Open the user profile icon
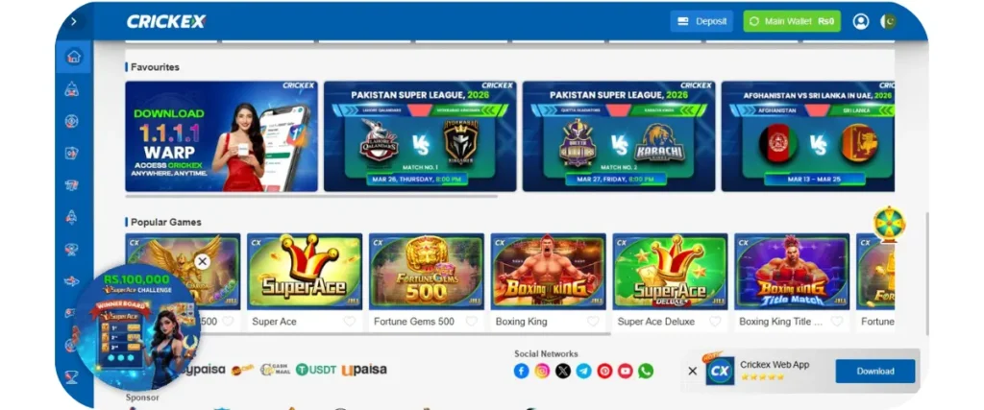Screen dimensions: 984x410 [x=860, y=21]
